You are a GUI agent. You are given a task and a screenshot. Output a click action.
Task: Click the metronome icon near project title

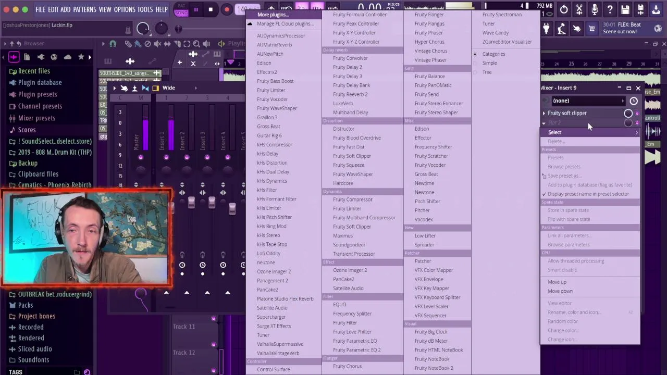pyautogui.click(x=128, y=30)
